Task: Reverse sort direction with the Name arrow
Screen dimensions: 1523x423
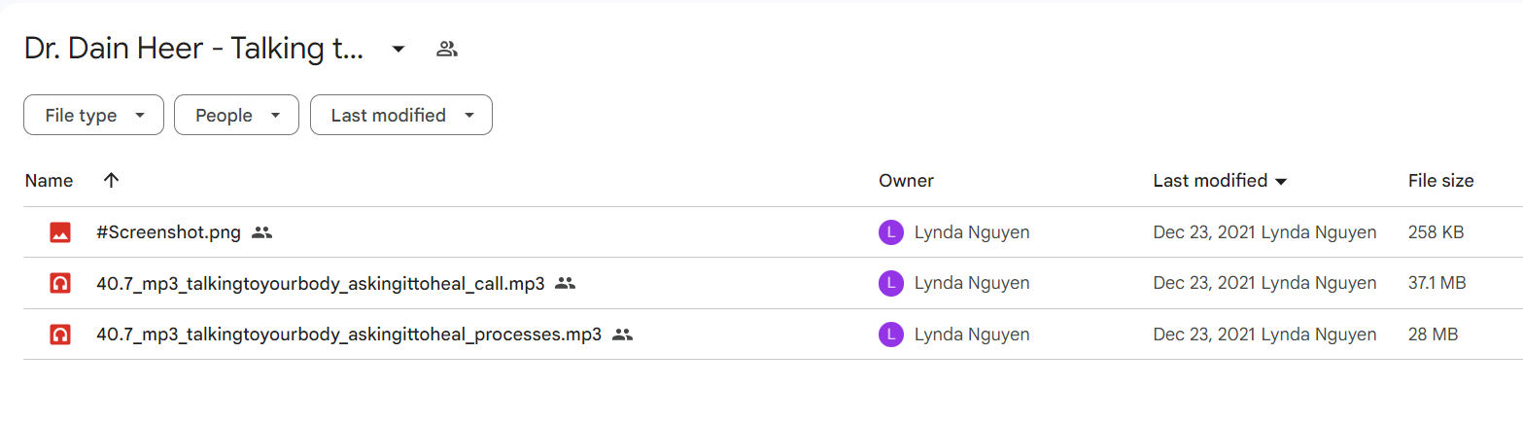Action: click(x=111, y=180)
